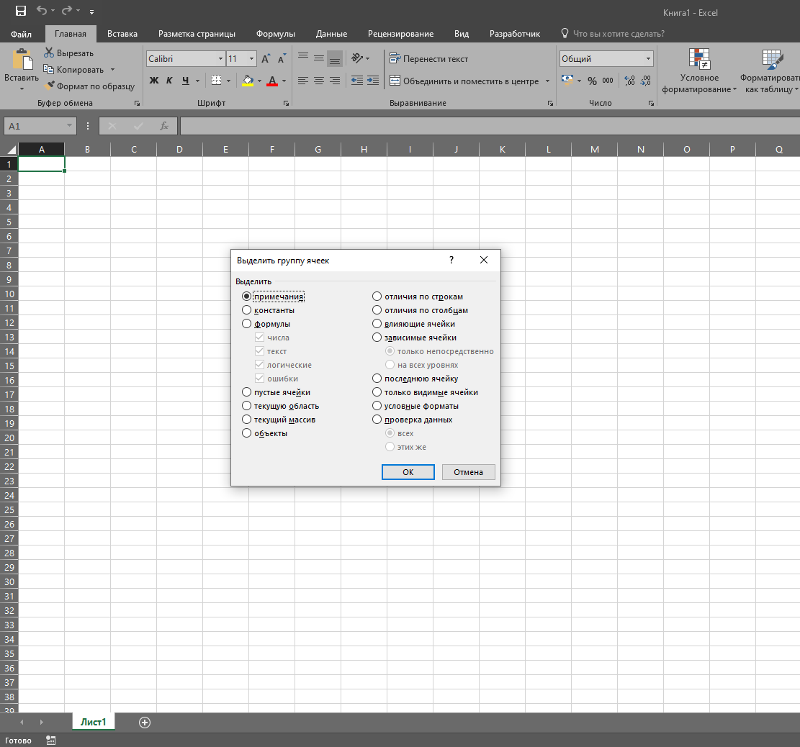Click Conditional Formatting (Условное форматирование) icon
Screen dimensions: 800x747
tap(698, 60)
